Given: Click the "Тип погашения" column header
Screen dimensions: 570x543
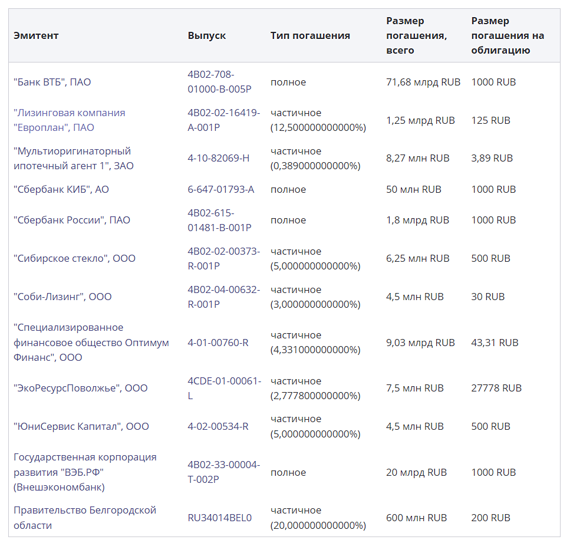Looking at the screenshot, I should [x=310, y=35].
